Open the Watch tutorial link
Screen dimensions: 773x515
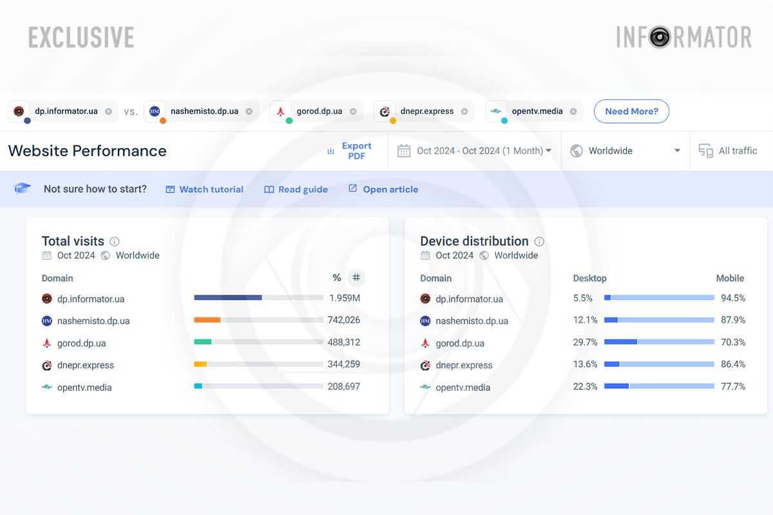point(204,189)
